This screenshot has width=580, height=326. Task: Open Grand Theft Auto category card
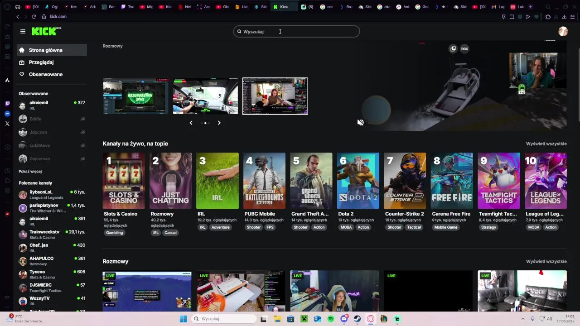pos(311,181)
